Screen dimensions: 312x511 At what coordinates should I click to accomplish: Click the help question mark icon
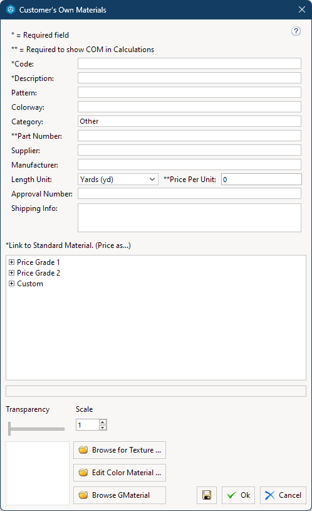tap(296, 31)
